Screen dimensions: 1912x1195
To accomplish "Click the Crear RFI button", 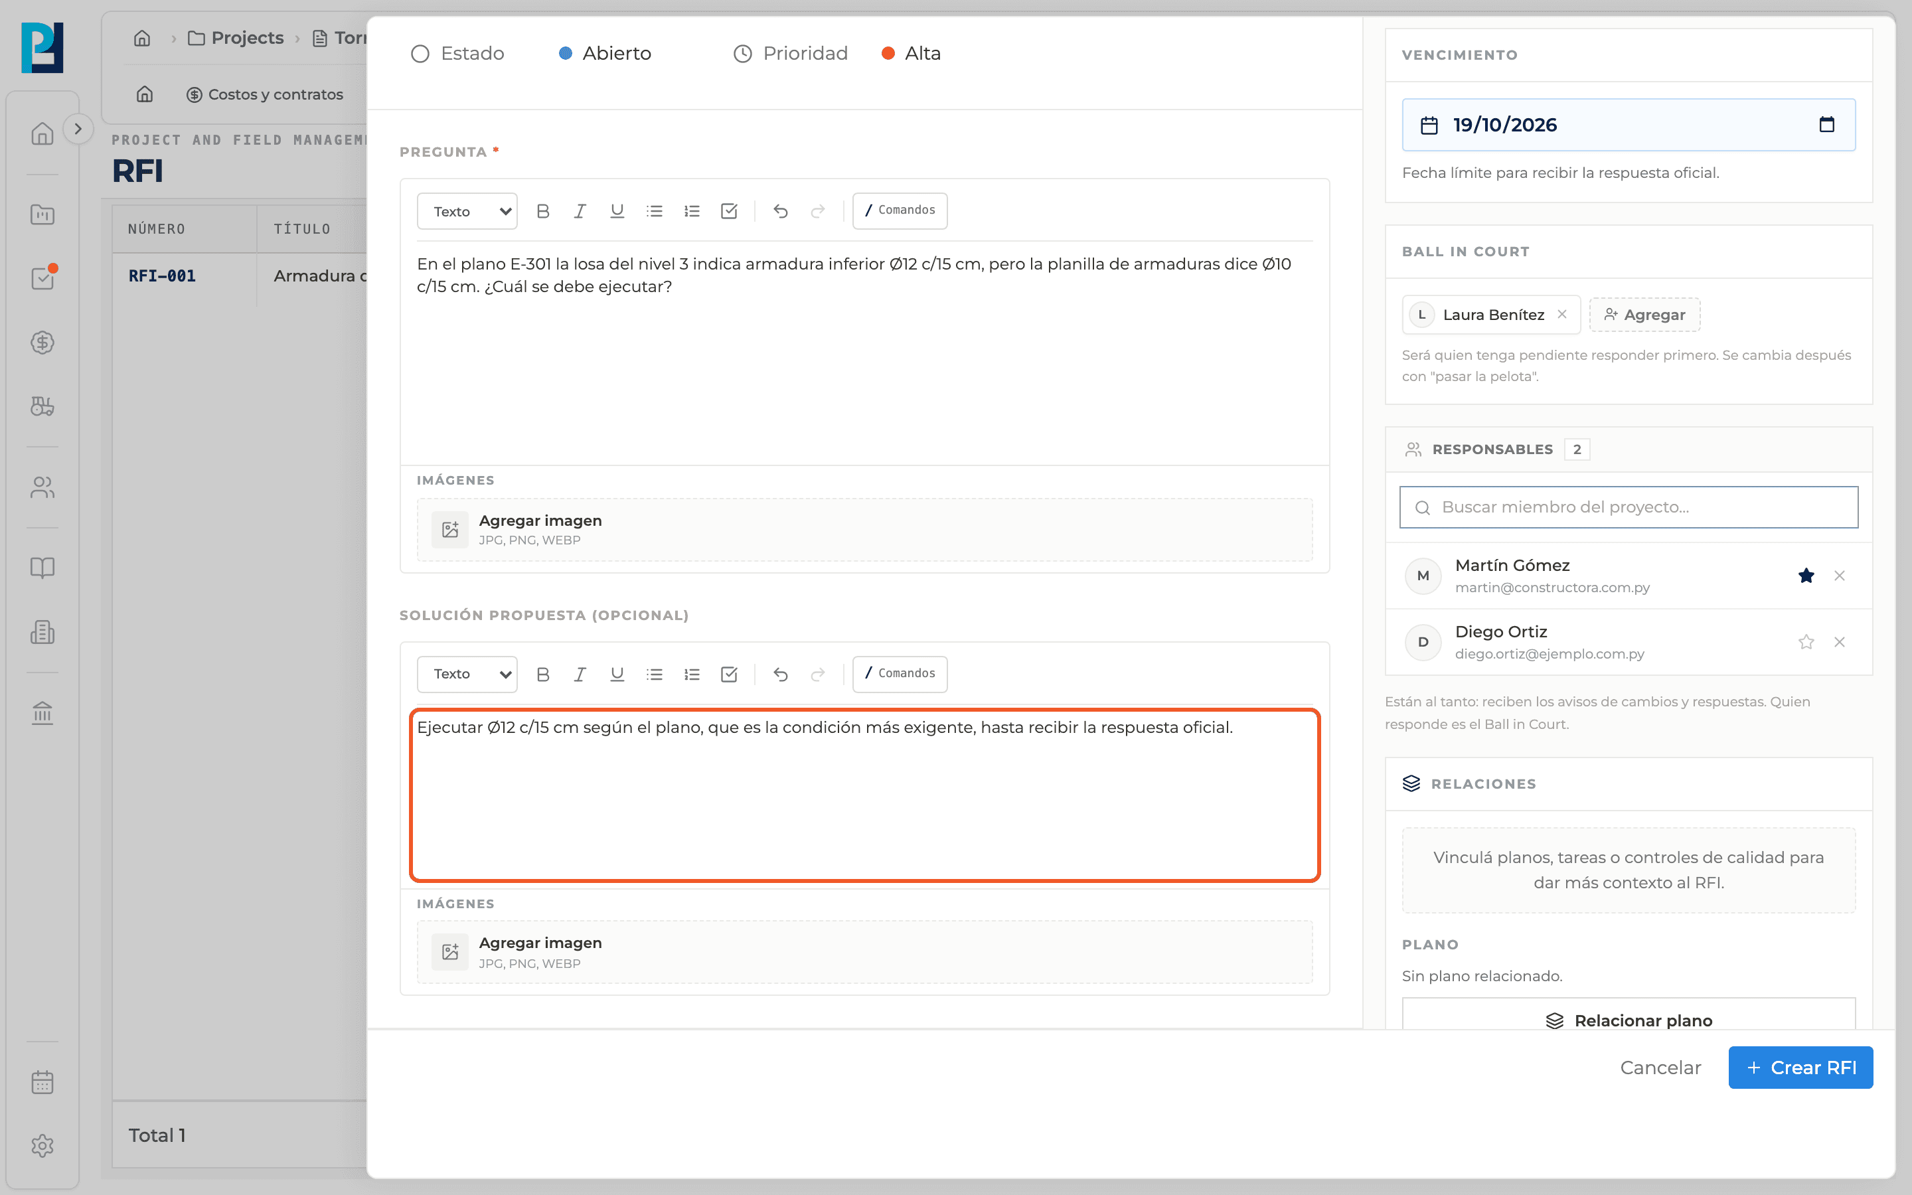I will [1800, 1068].
